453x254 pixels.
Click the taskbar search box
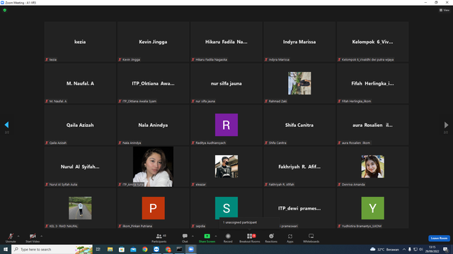pyautogui.click(x=52, y=249)
